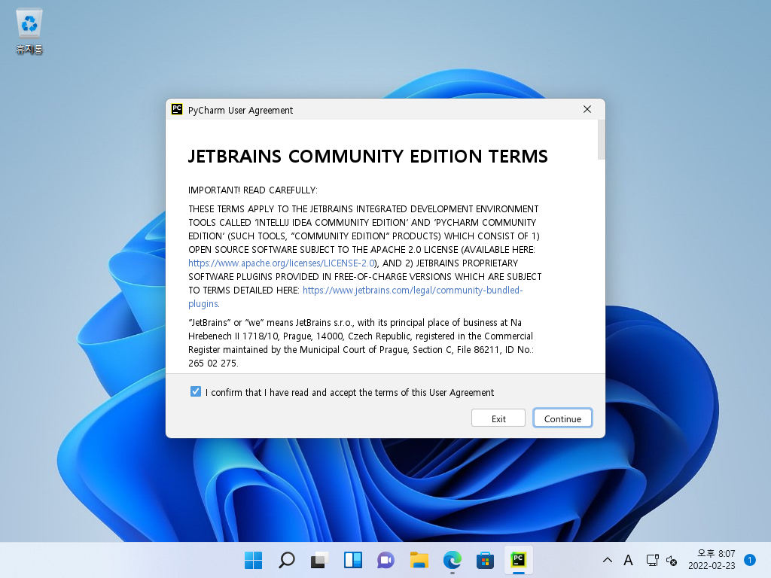Open Task View on the taskbar
This screenshot has width=771, height=578.
pos(319,560)
